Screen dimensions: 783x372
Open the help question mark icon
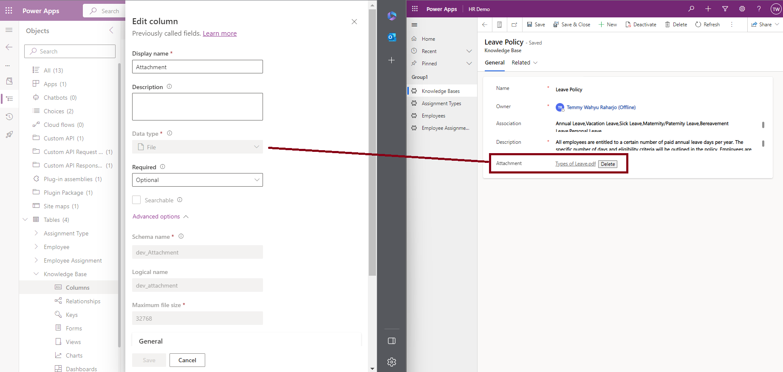(x=759, y=9)
